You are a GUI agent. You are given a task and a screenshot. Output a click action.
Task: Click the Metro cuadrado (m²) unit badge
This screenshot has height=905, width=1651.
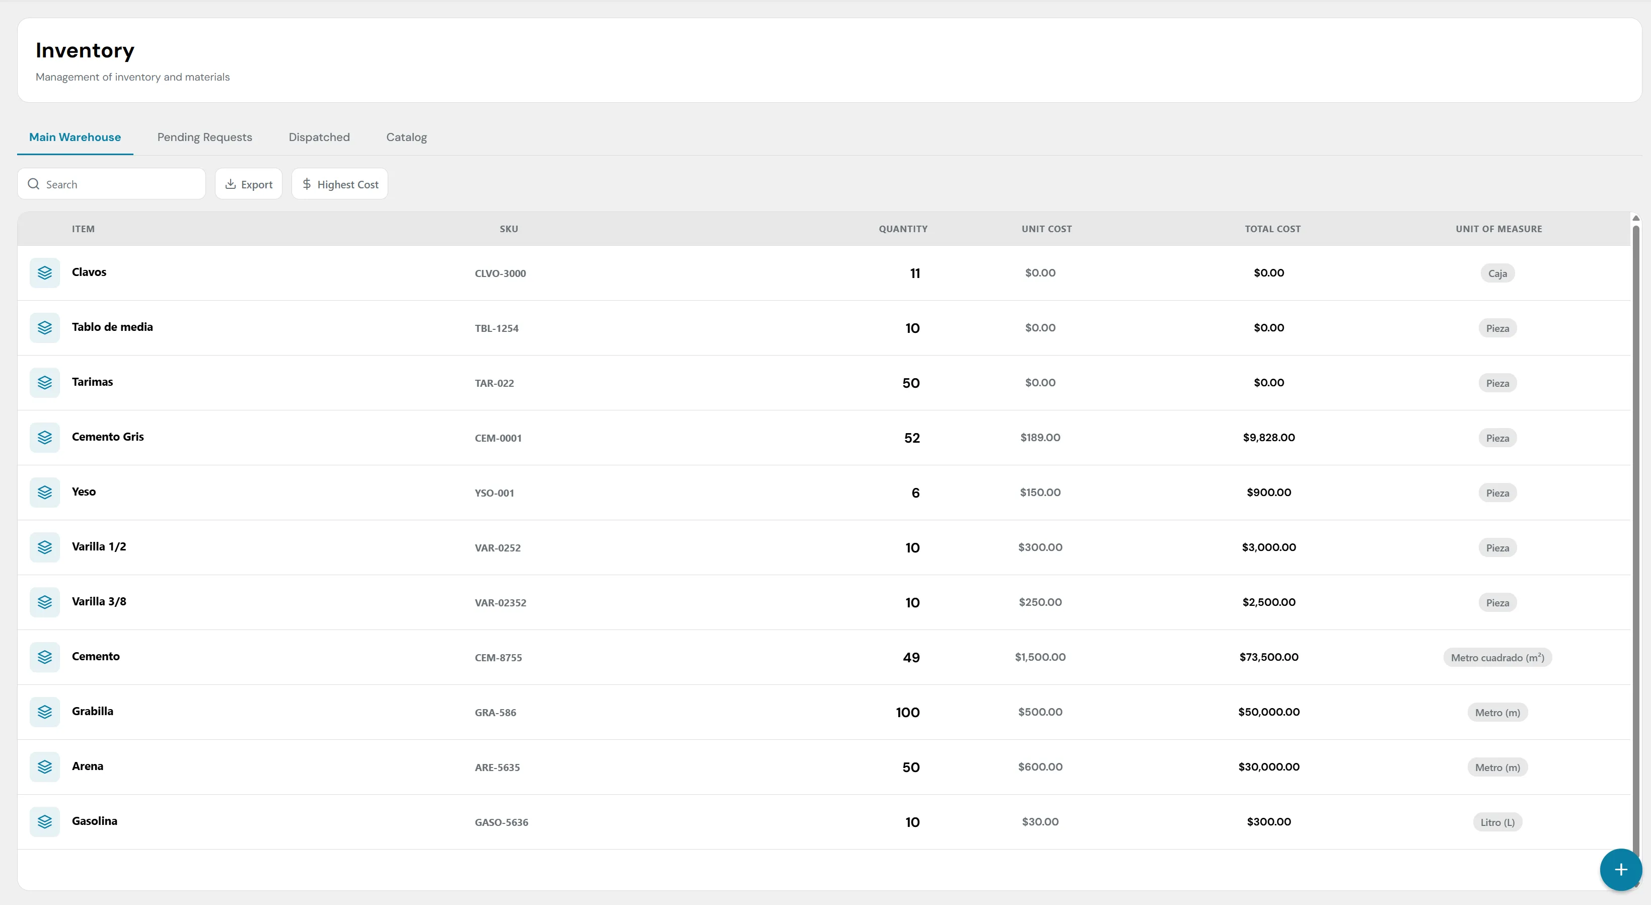coord(1498,658)
